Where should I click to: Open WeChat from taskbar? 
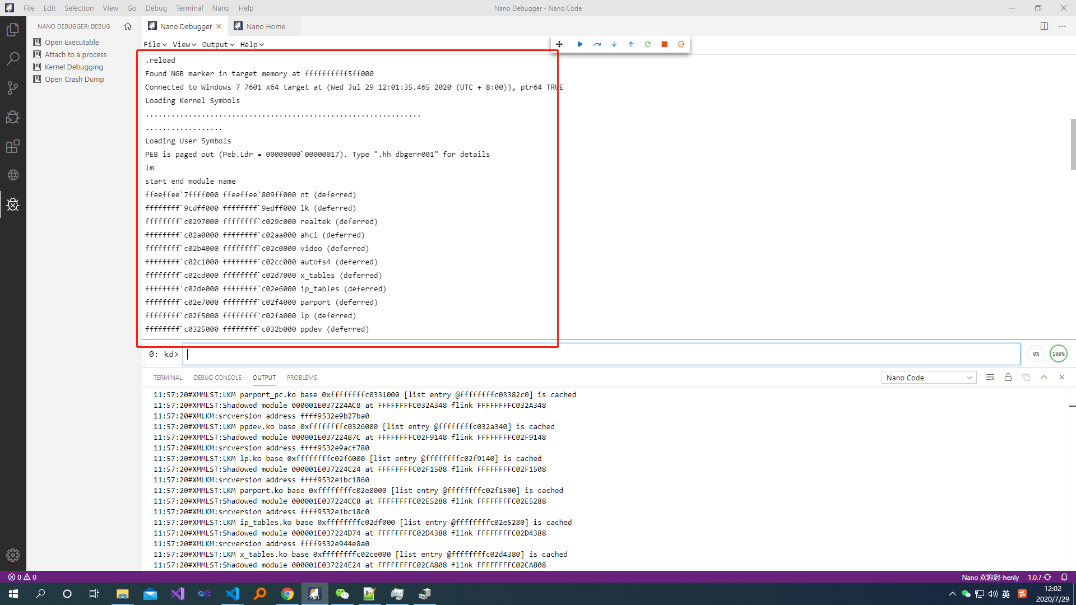(x=342, y=594)
